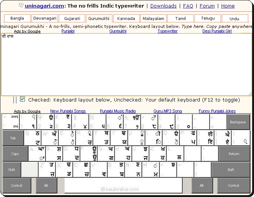Screen dimensions: 254x197
Task: Click the F key on the virtual keyboard
Action: coord(89,154)
